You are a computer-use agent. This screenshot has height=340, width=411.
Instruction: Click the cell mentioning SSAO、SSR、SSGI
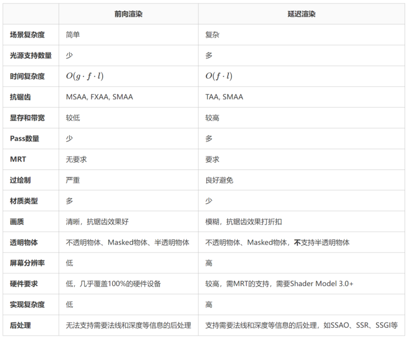[301, 325]
